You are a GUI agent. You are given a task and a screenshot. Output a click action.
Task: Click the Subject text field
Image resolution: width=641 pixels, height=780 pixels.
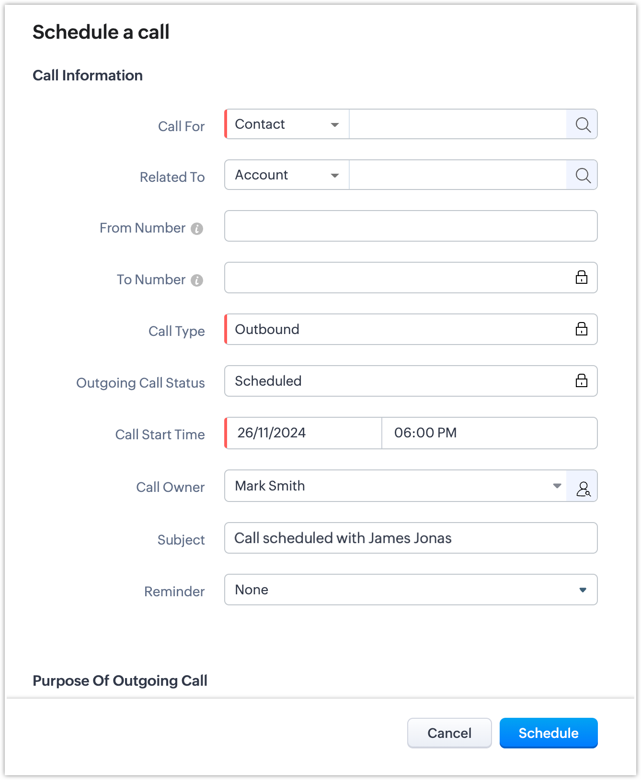point(411,538)
